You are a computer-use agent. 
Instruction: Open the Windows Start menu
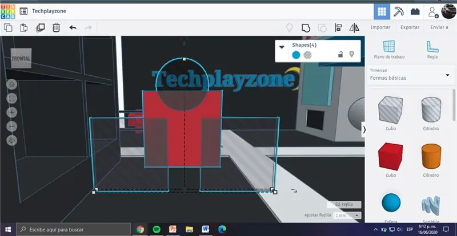[8, 229]
